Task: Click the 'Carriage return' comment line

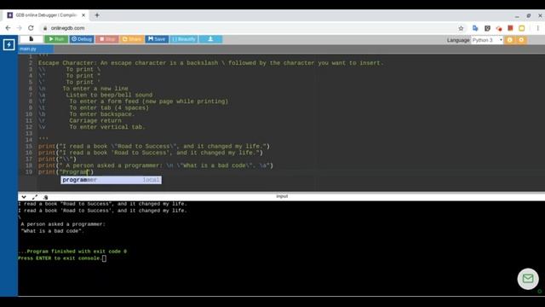Action: [x=95, y=120]
